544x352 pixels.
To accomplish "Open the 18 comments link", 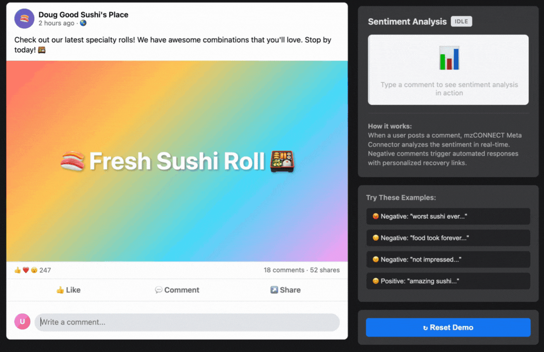I will 284,270.
